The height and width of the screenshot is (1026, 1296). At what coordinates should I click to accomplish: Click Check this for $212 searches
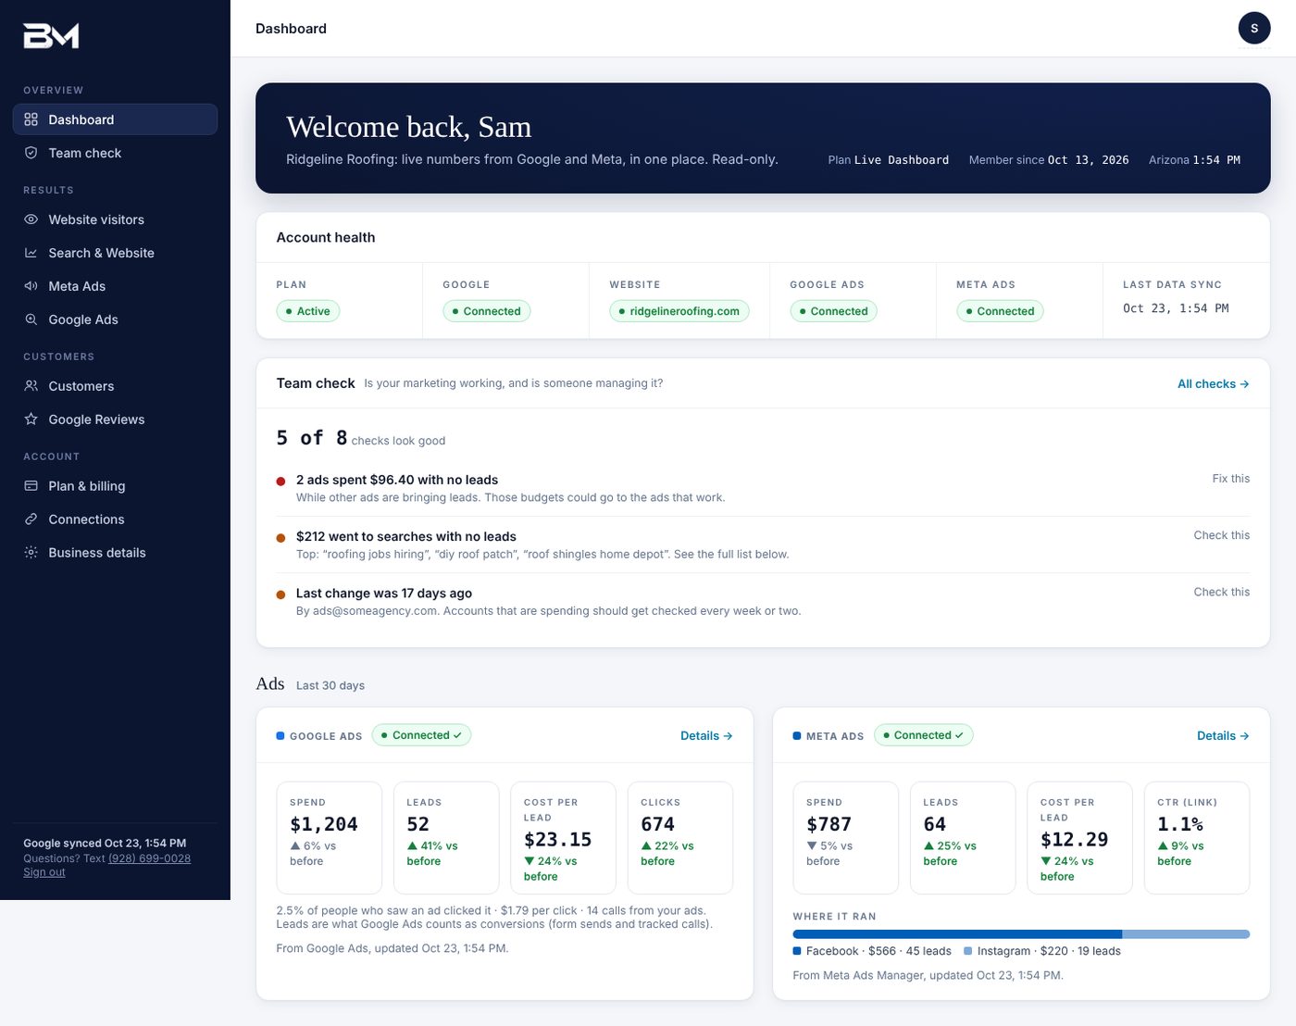(1221, 535)
